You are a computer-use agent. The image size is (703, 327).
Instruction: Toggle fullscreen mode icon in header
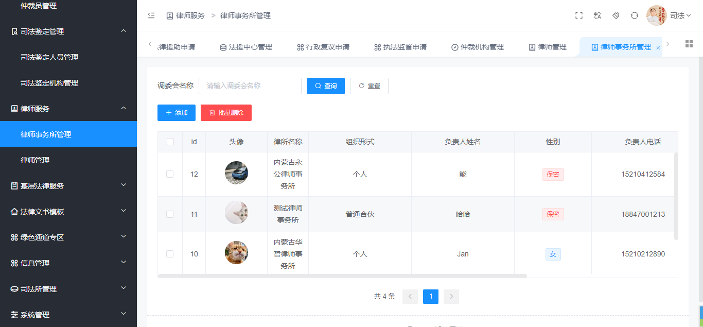click(579, 15)
